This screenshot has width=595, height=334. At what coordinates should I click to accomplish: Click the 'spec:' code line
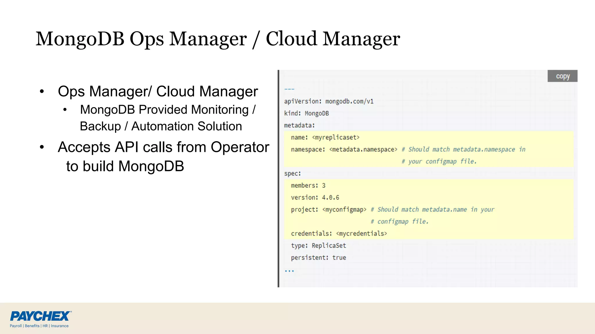[292, 174]
